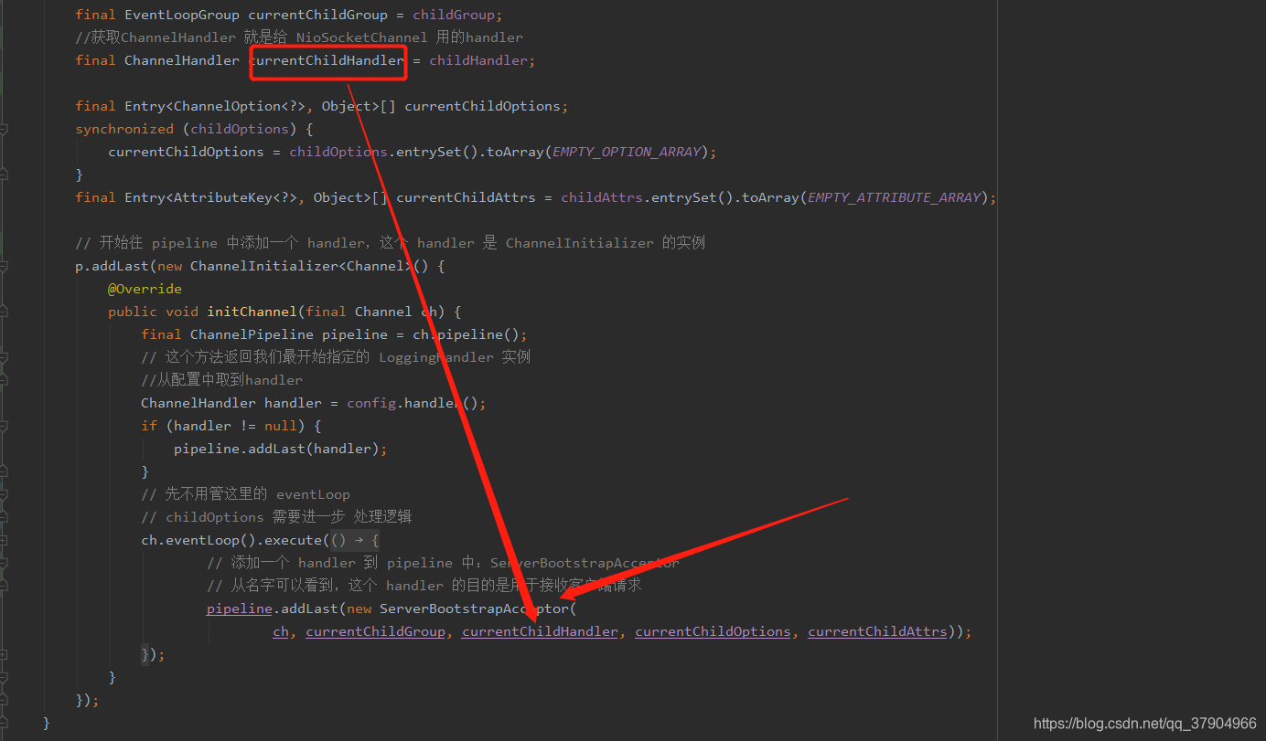1266x741 pixels.
Task: Collapse the fold marker beside p.addLast line
Action: click(x=3, y=267)
